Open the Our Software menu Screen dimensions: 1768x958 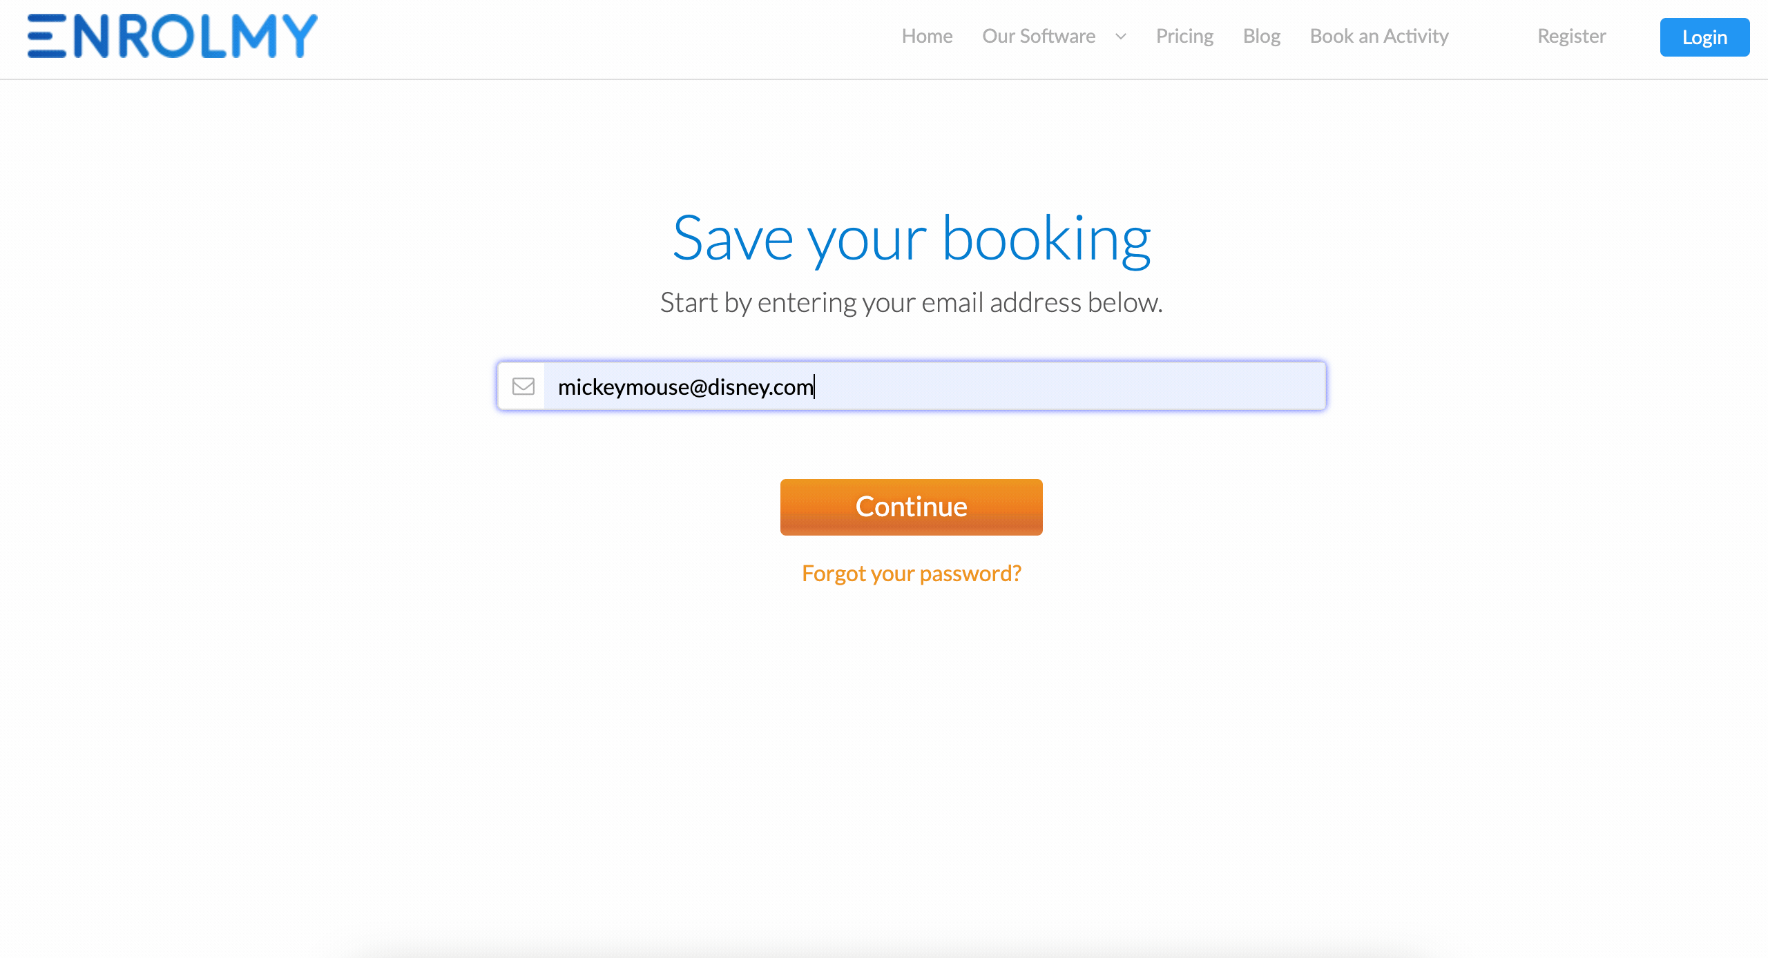tap(1039, 36)
